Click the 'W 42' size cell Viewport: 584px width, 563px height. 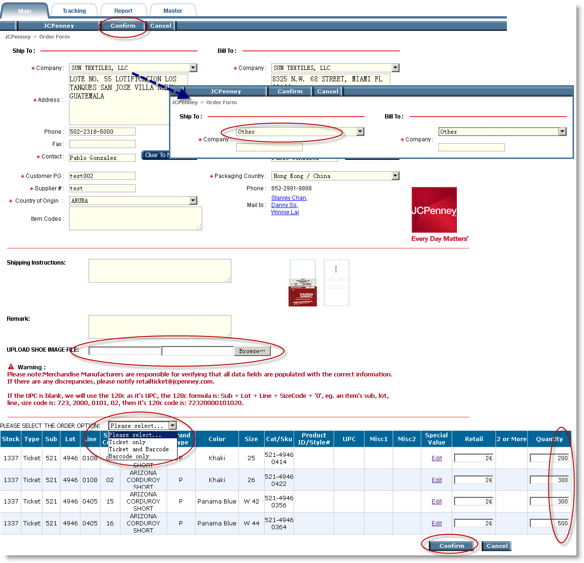(x=251, y=502)
